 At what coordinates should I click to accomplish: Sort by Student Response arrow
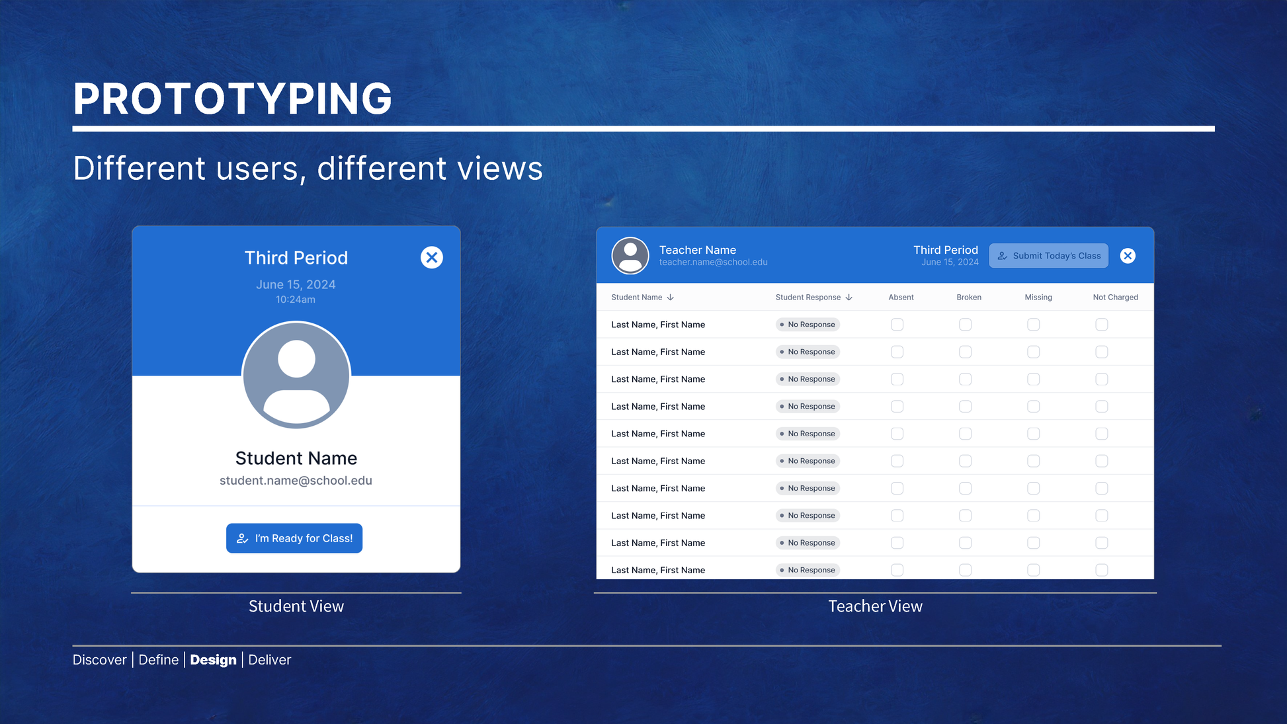(x=849, y=298)
